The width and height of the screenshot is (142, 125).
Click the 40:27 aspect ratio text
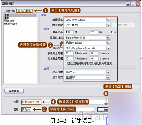click(x=113, y=32)
